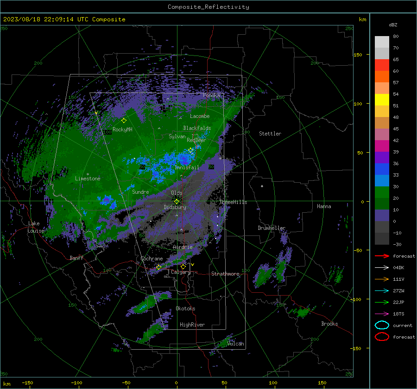The image size is (417, 389).
Task: Click the Ponoka town label
Action: 211,95
